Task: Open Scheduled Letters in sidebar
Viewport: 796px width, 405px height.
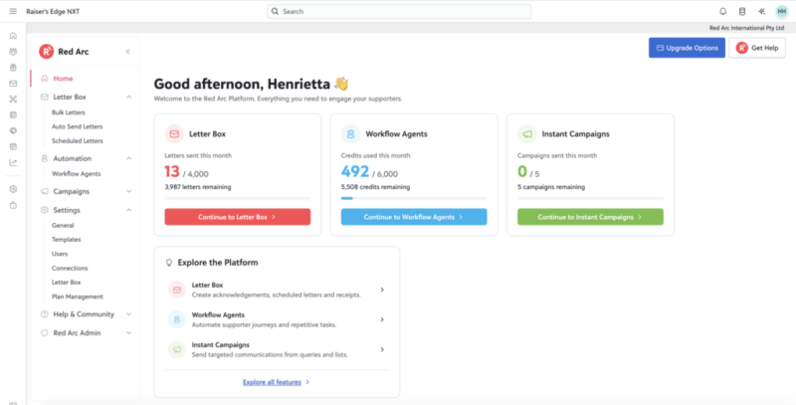Action: pos(77,141)
